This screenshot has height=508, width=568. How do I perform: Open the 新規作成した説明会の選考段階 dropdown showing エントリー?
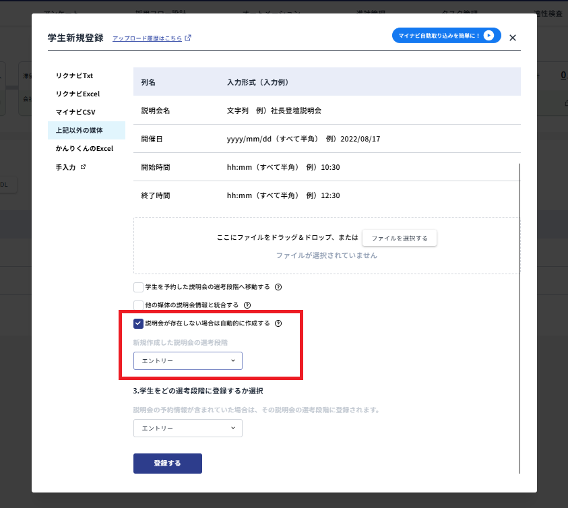pos(187,360)
